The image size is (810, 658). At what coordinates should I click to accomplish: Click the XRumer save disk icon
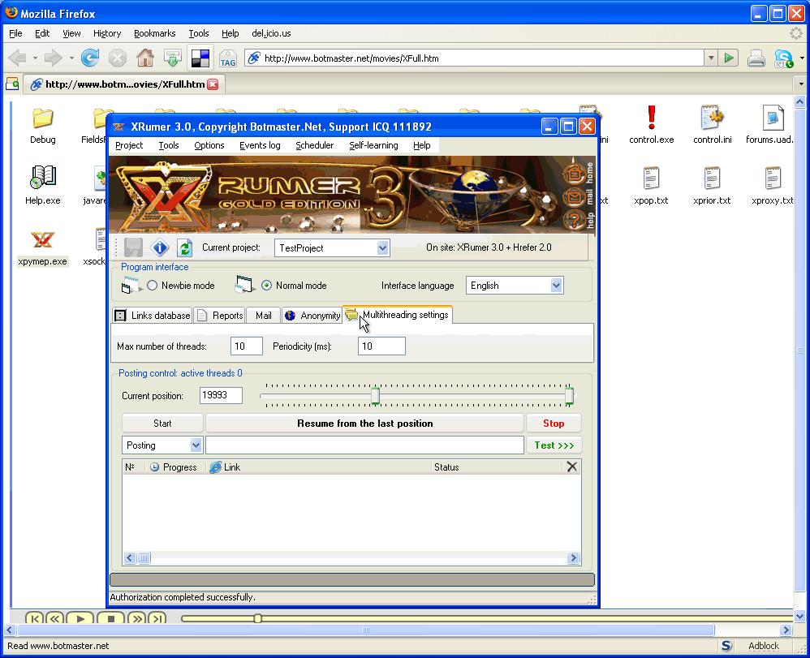(133, 248)
